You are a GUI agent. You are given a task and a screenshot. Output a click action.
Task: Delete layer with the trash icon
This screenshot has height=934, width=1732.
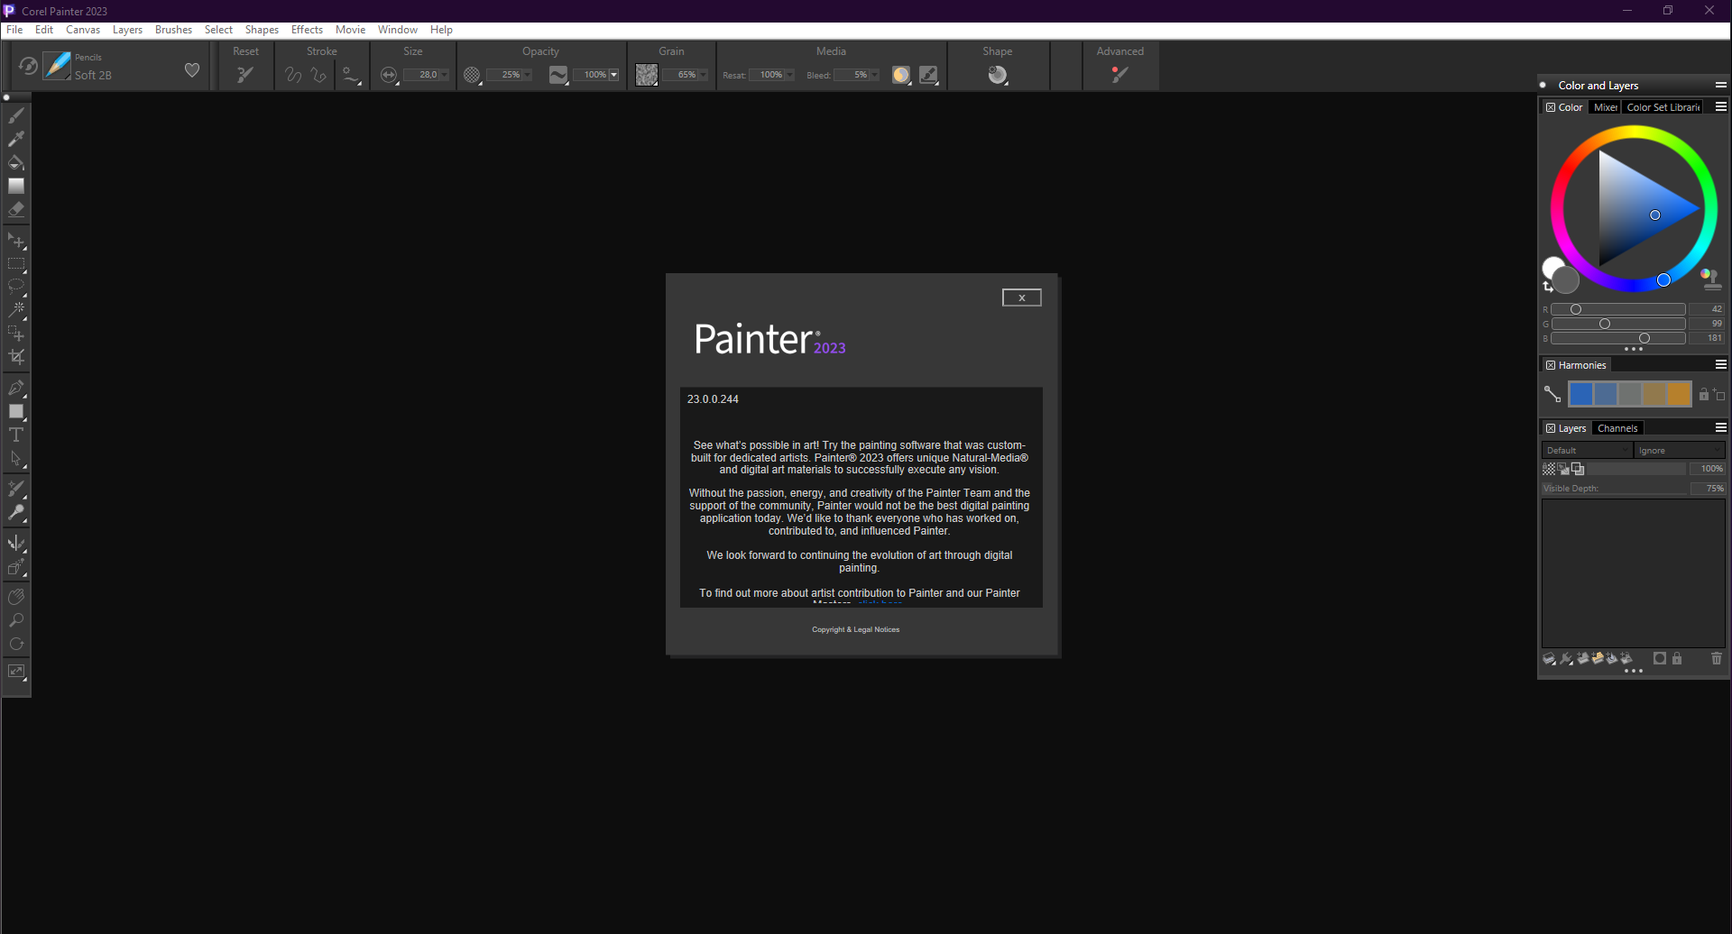[1717, 659]
